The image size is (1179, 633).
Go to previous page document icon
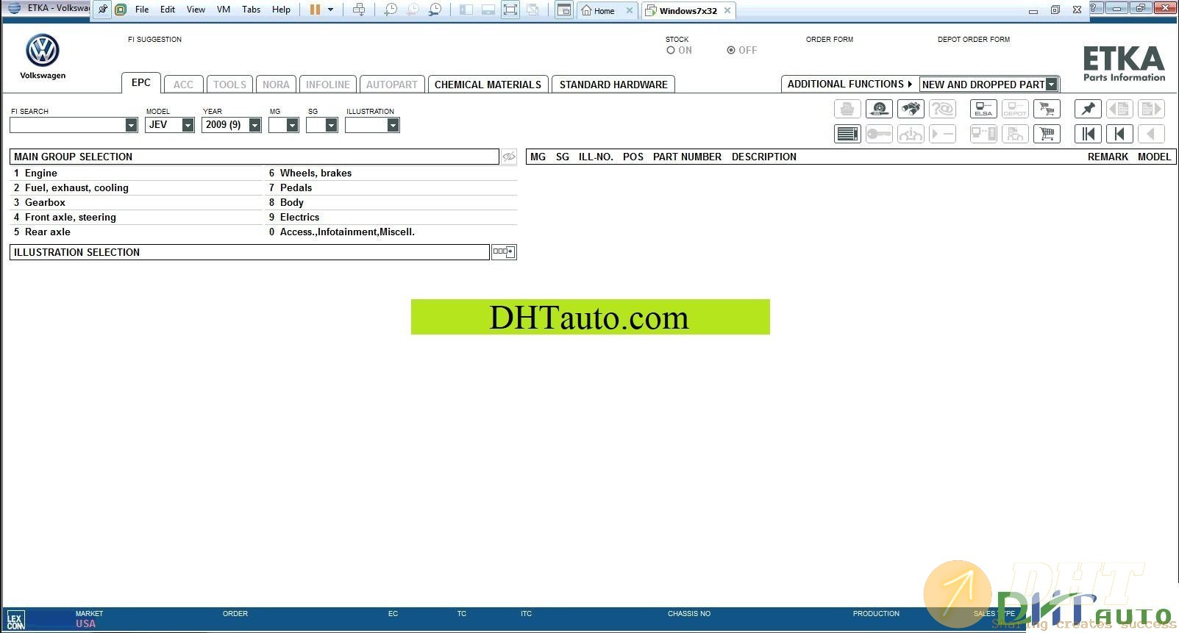click(x=1119, y=109)
